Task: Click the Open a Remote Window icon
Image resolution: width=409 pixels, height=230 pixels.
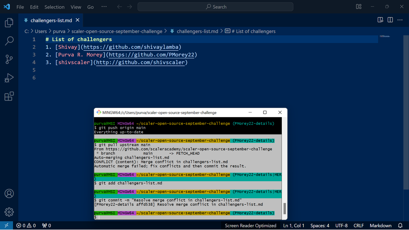Action: [x=6, y=225]
